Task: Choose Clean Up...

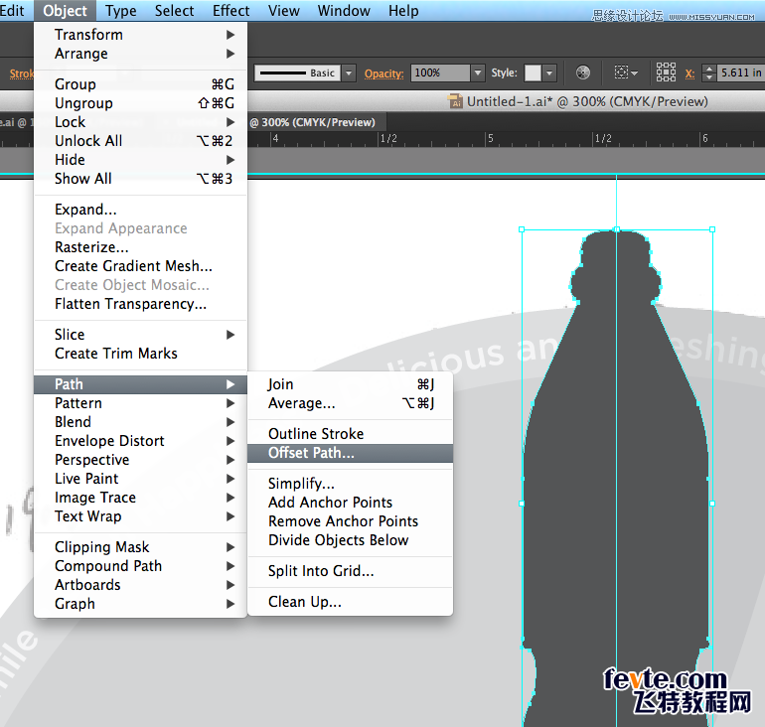Action: (351, 602)
